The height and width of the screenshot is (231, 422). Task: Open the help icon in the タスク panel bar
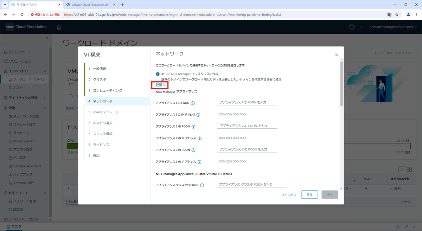click(398, 227)
